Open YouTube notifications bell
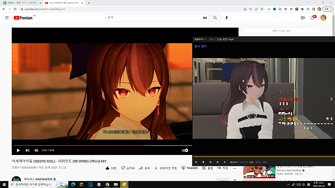 coord(312,18)
